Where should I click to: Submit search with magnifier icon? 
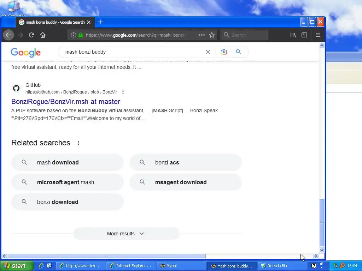pyautogui.click(x=239, y=52)
